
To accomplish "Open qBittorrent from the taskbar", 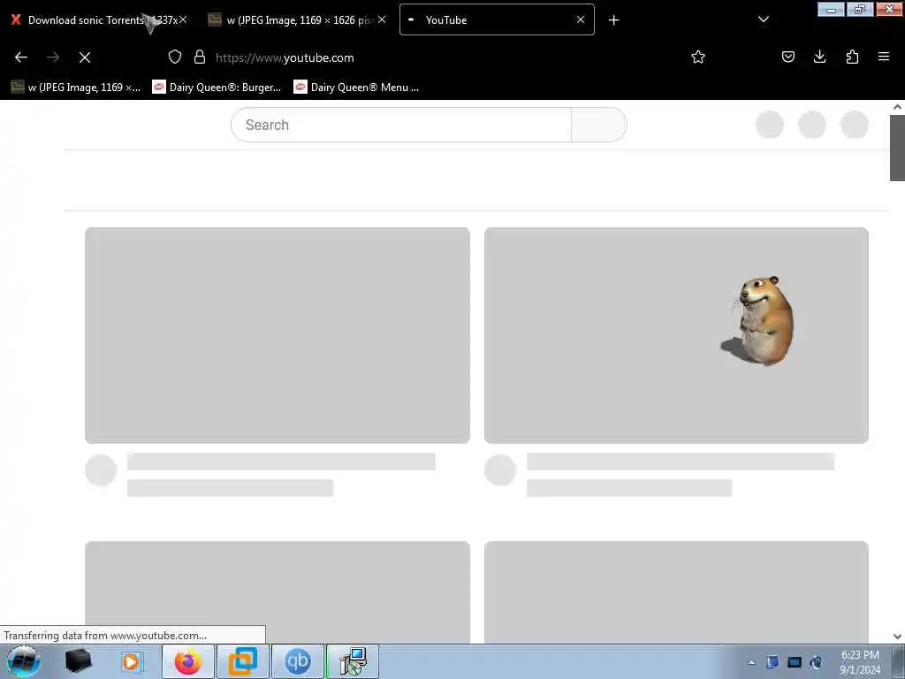I will [x=297, y=661].
